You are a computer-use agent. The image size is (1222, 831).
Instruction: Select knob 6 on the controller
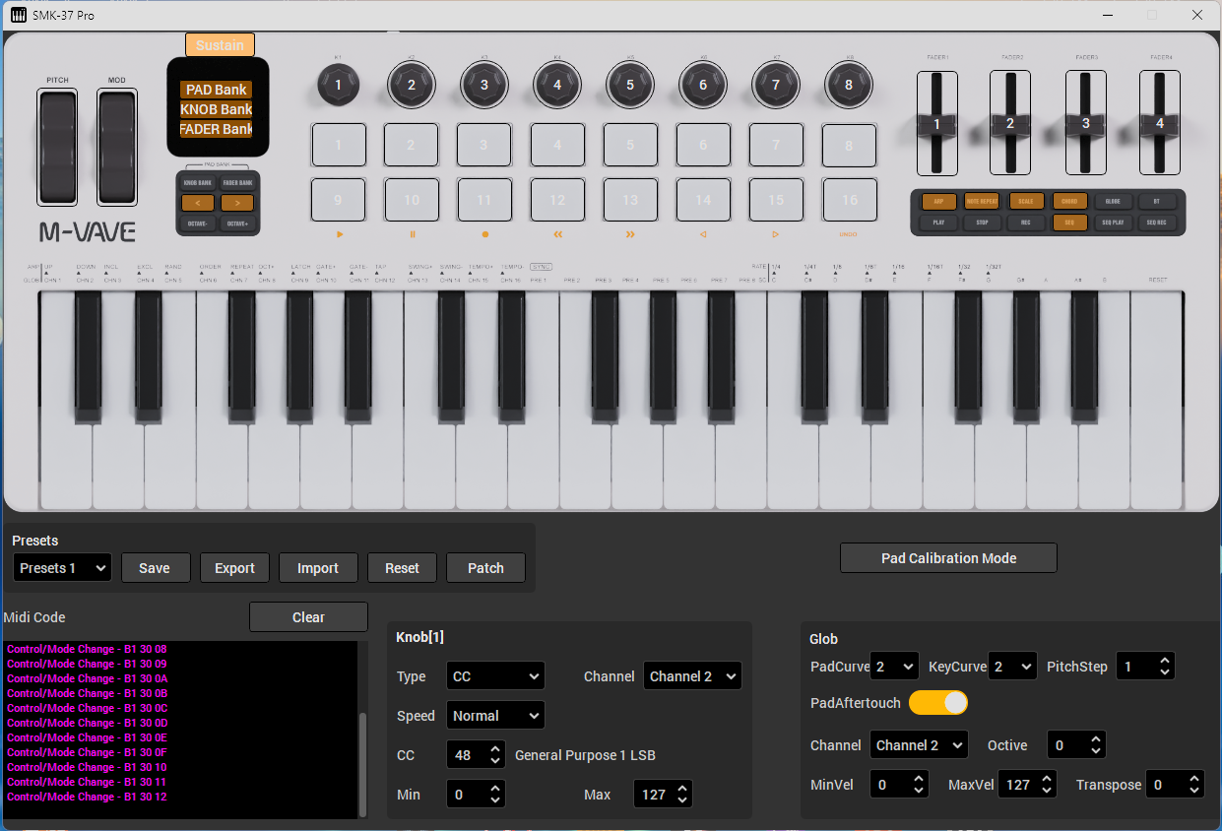[703, 86]
